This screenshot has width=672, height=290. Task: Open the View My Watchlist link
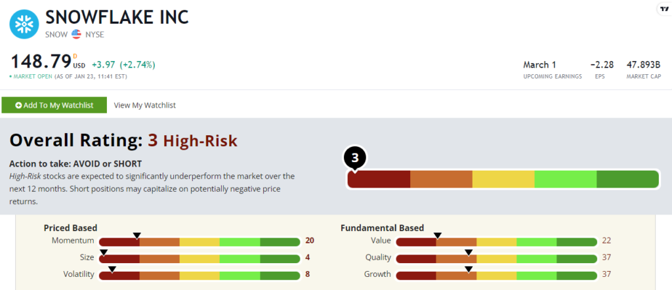point(145,105)
